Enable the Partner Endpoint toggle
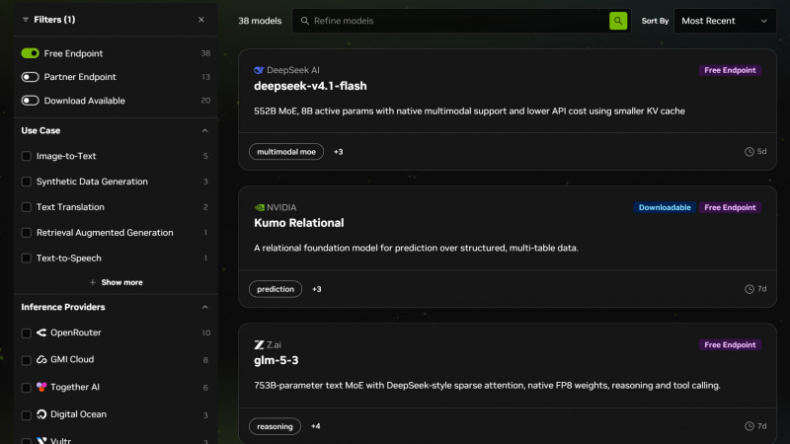Screen dimensions: 790x444 (x=31, y=77)
